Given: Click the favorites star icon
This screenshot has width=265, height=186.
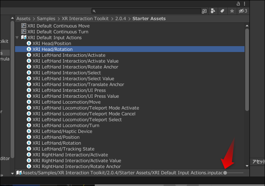Looking at the screenshot, I should click(x=232, y=11).
